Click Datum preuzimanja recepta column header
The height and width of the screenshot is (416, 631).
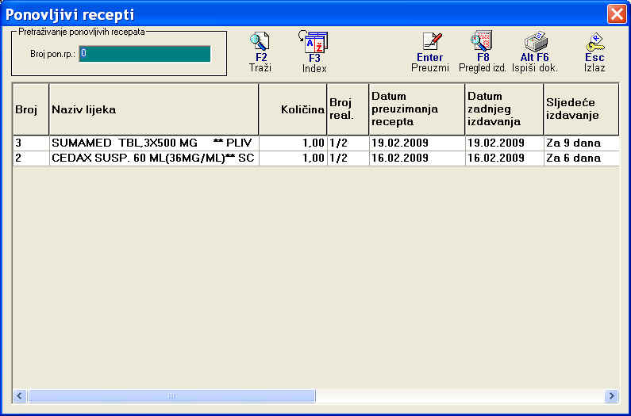tap(417, 109)
